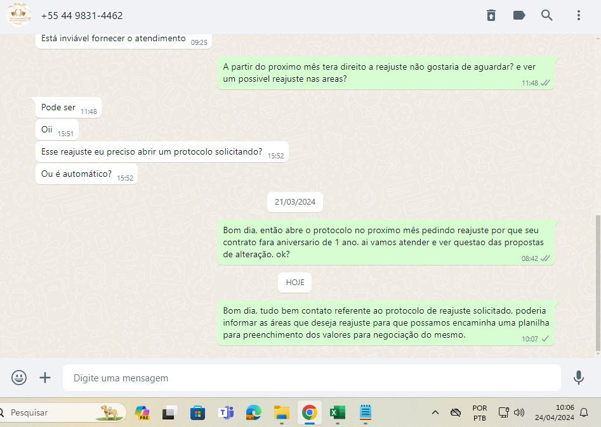601x427 pixels.
Task: Click the read ticks on the 11:48 message
Action: (545, 82)
